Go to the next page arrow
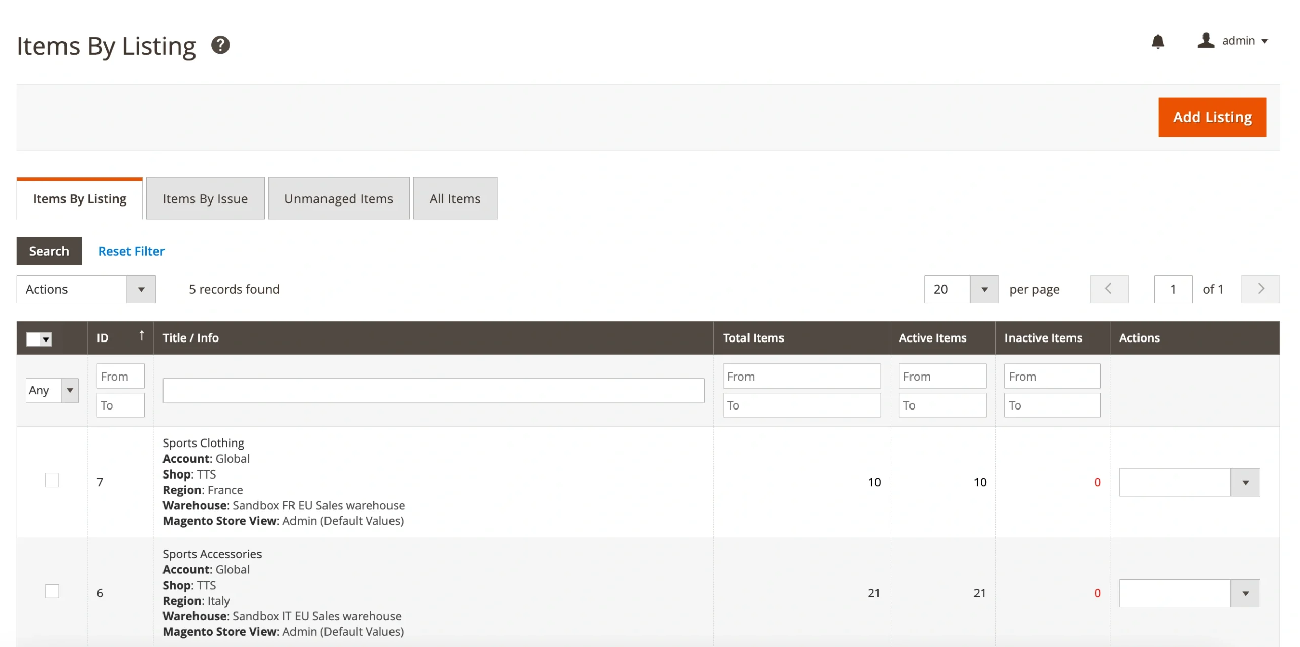 (1260, 289)
